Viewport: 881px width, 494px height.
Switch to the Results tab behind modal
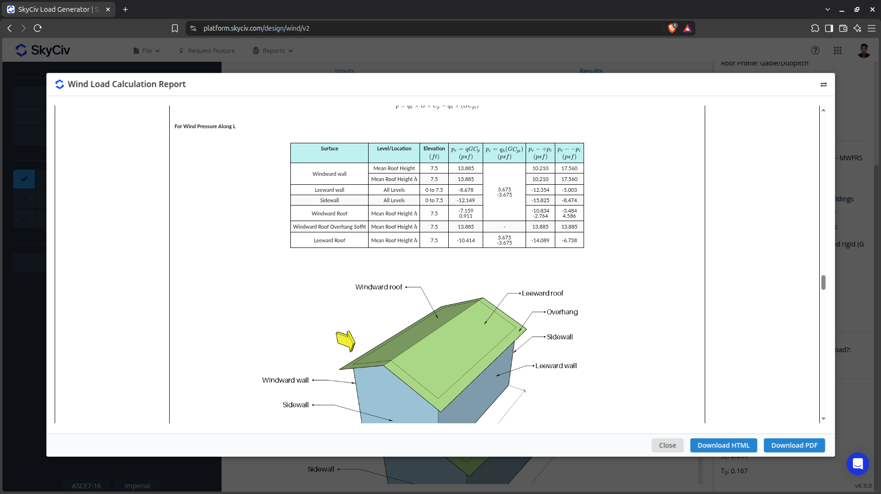[x=591, y=71]
